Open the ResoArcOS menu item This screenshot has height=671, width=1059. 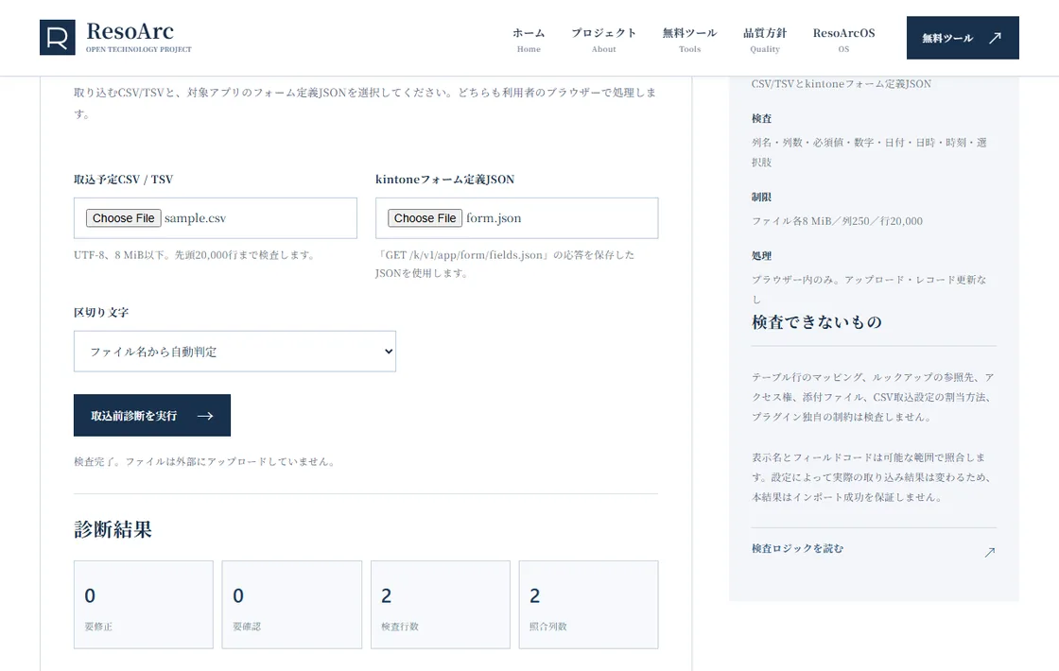843,40
